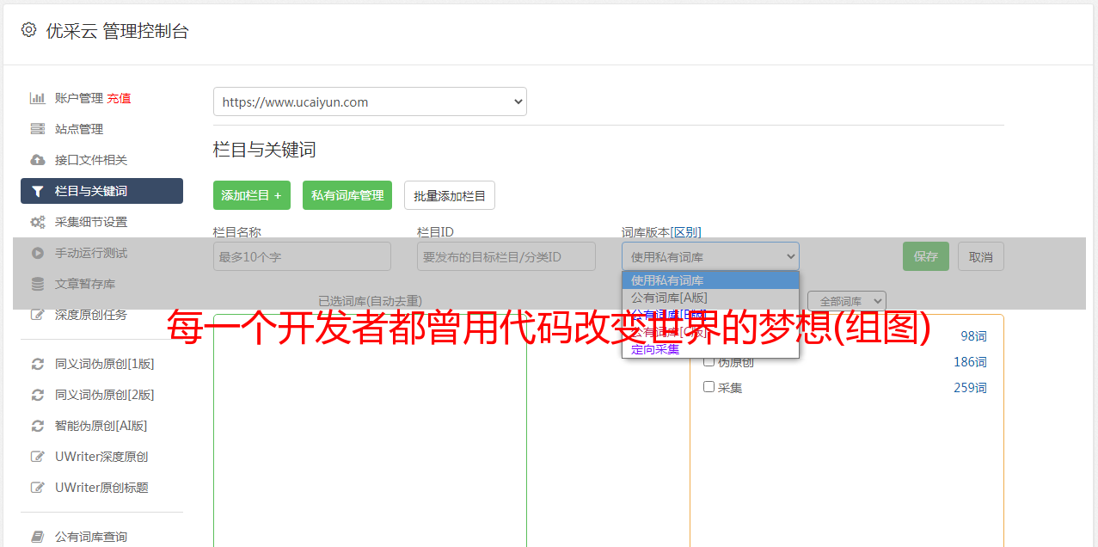The image size is (1098, 547).
Task: Open 文章暂存库 via its database icon
Action: [37, 284]
